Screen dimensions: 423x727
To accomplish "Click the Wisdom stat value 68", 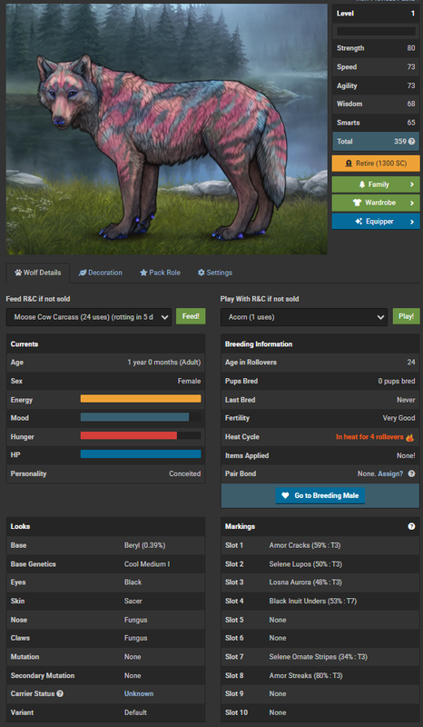I will tap(411, 104).
